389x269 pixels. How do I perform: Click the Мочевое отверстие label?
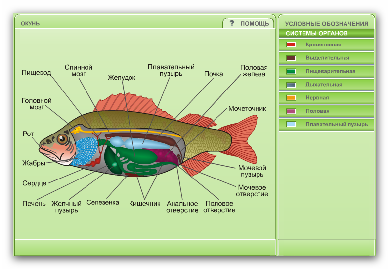(252, 191)
